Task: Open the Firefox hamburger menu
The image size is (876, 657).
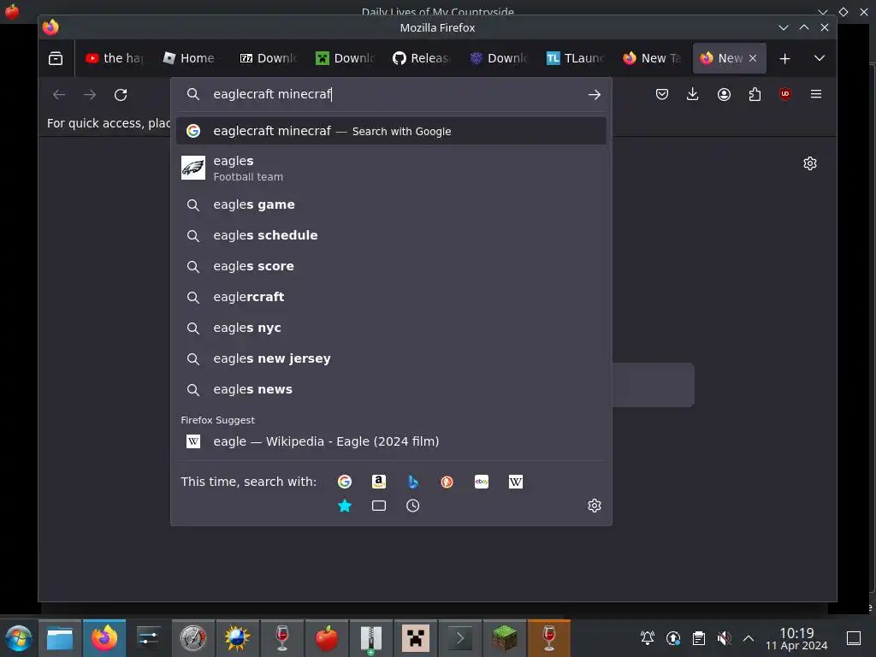Action: tap(815, 94)
